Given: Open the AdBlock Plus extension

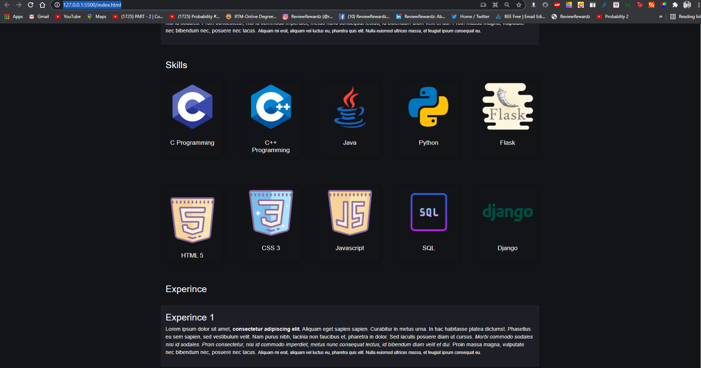Looking at the screenshot, I should point(557,5).
